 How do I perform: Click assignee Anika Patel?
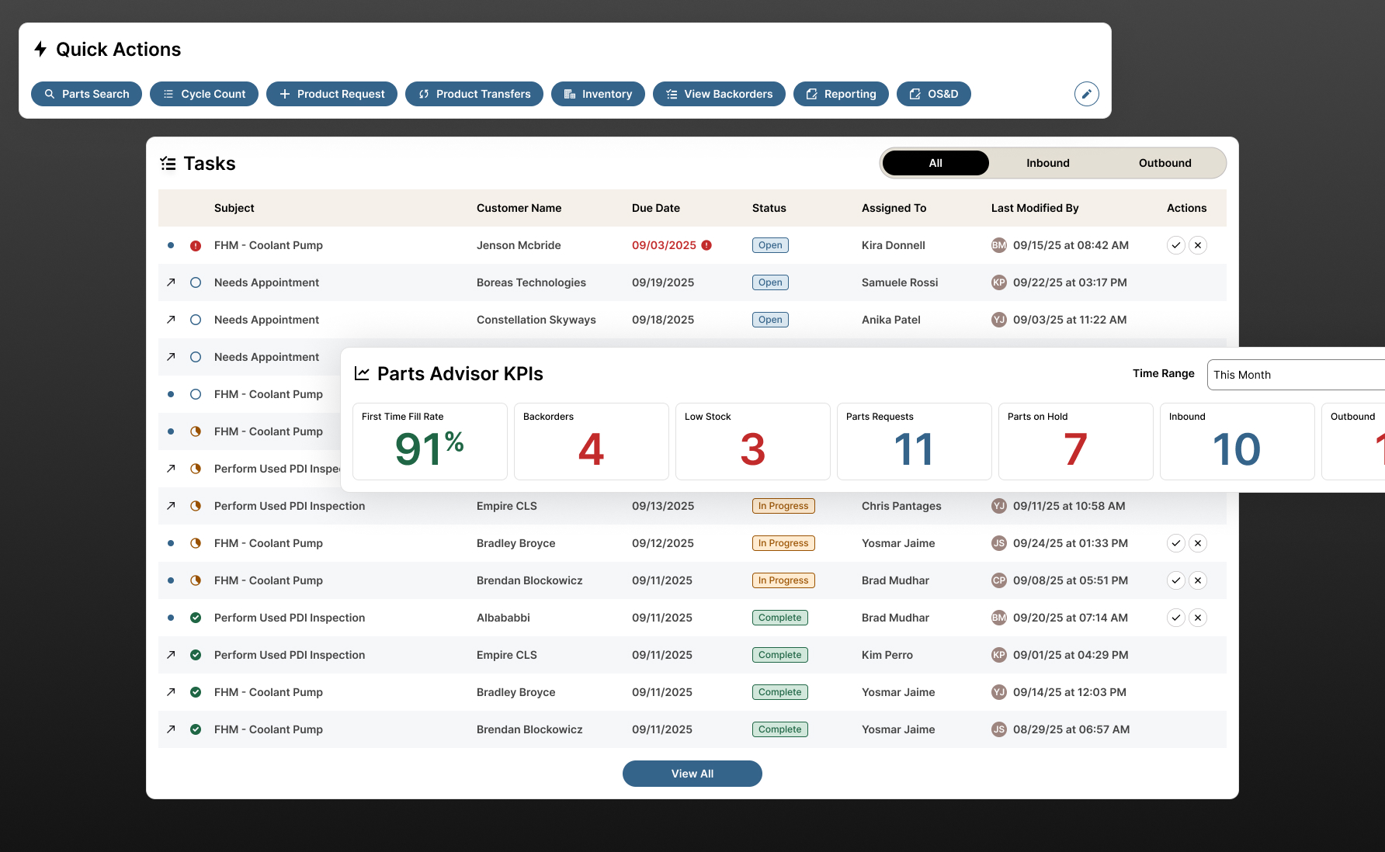pos(891,320)
